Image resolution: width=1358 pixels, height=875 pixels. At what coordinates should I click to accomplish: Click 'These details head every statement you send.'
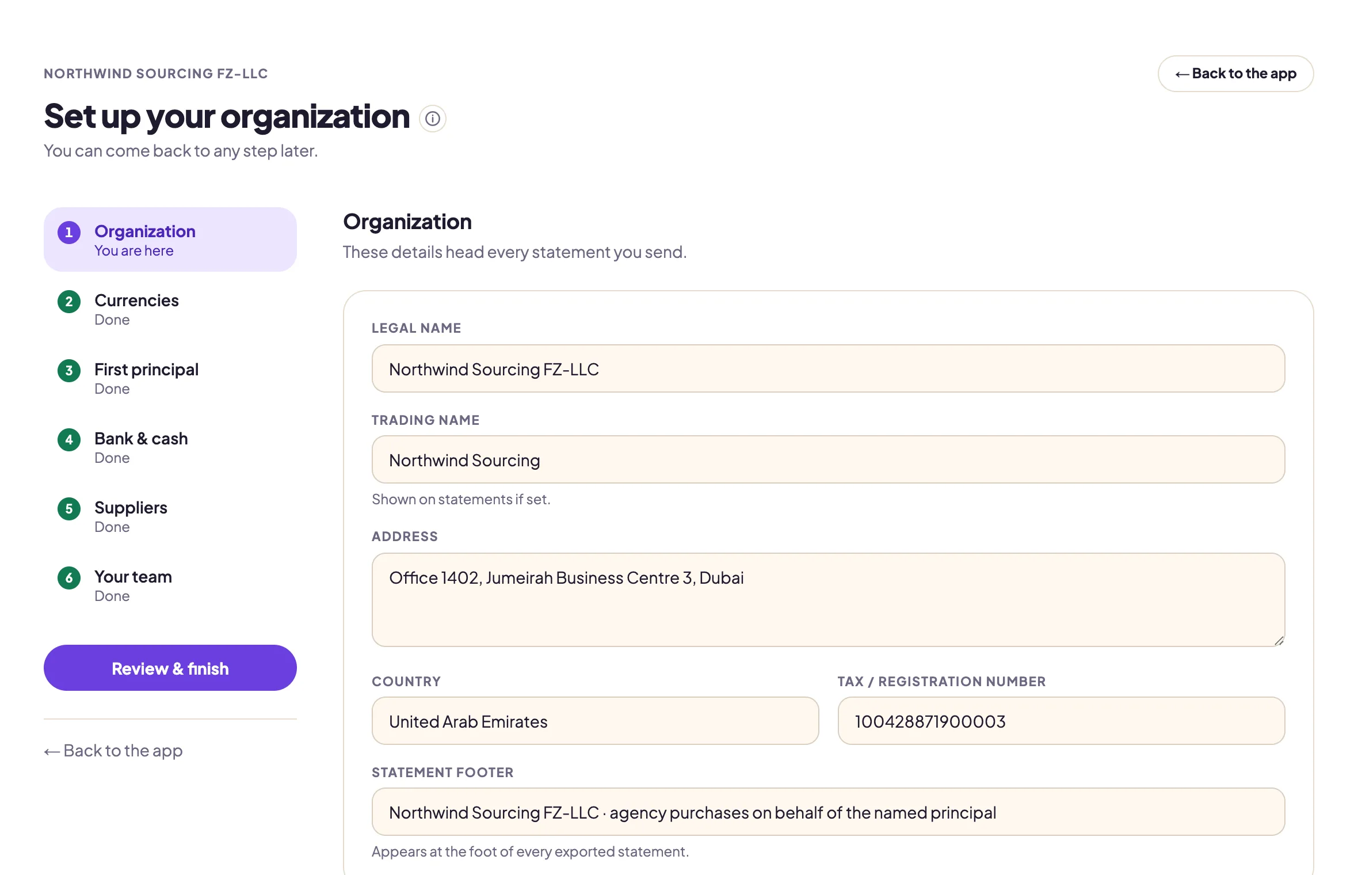point(514,252)
